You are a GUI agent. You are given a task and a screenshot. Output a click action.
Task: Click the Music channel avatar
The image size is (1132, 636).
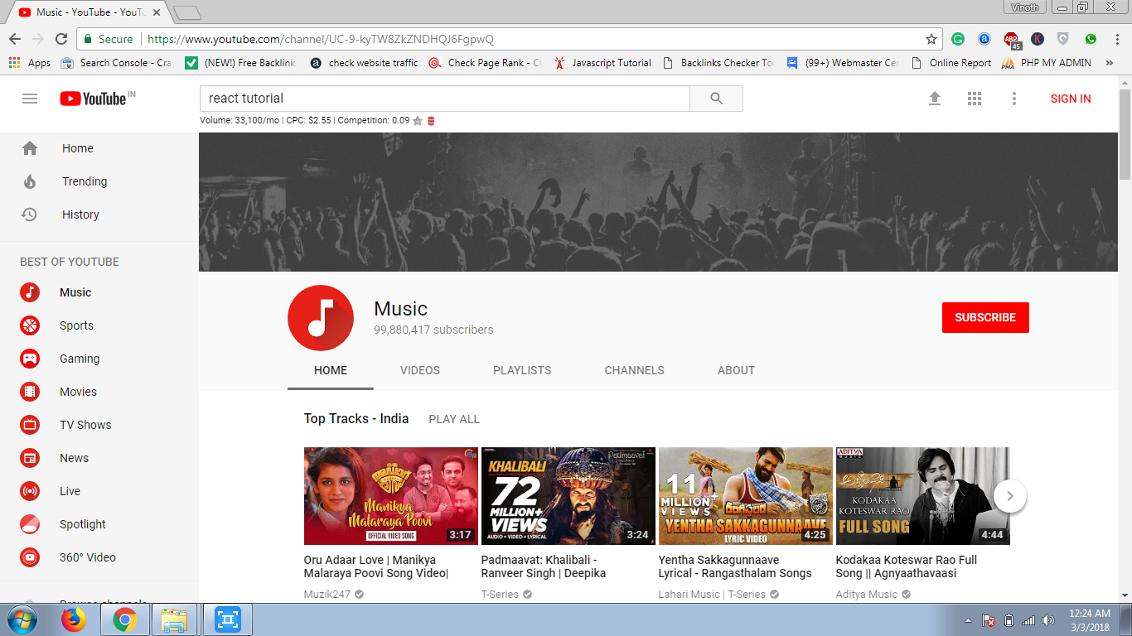[x=321, y=318]
